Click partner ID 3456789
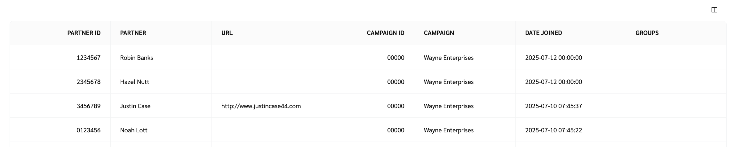The width and height of the screenshot is (741, 147). [x=88, y=106]
